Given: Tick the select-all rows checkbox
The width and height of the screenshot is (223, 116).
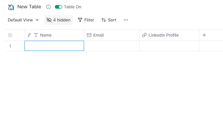Looking at the screenshot, I should coord(10,35).
